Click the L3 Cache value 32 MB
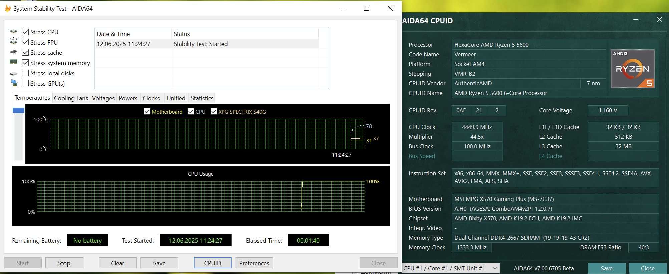The height and width of the screenshot is (274, 669). (623, 146)
